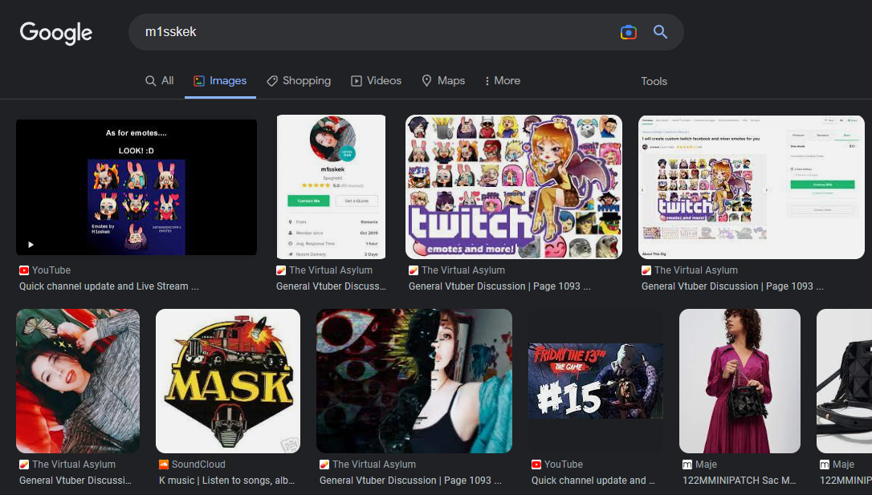Open the Videos tab

376,80
